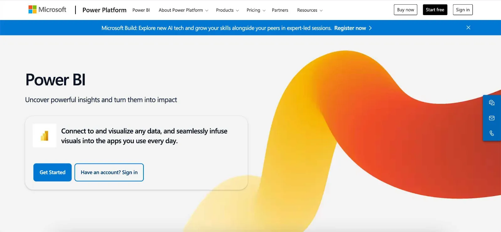
Task: Click the Start free button
Action: pos(435,10)
